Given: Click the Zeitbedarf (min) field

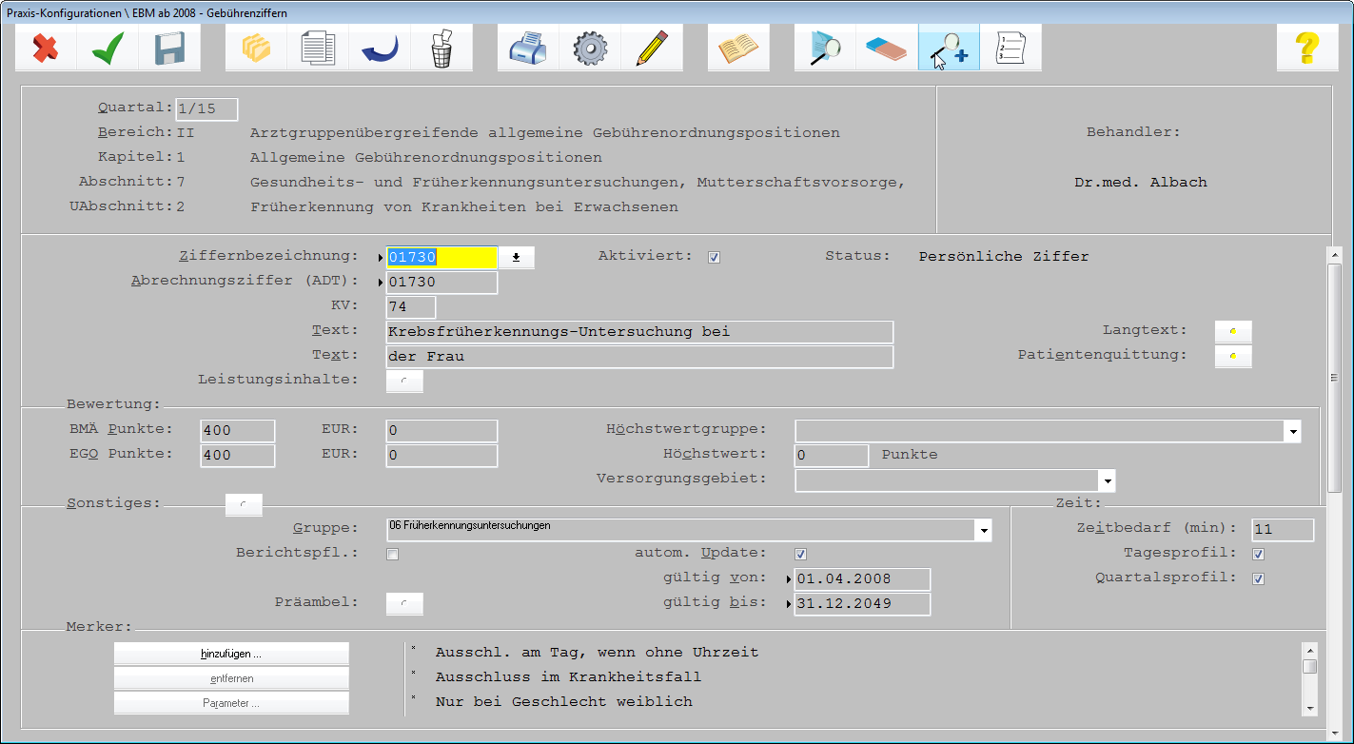Looking at the screenshot, I should (x=1283, y=530).
